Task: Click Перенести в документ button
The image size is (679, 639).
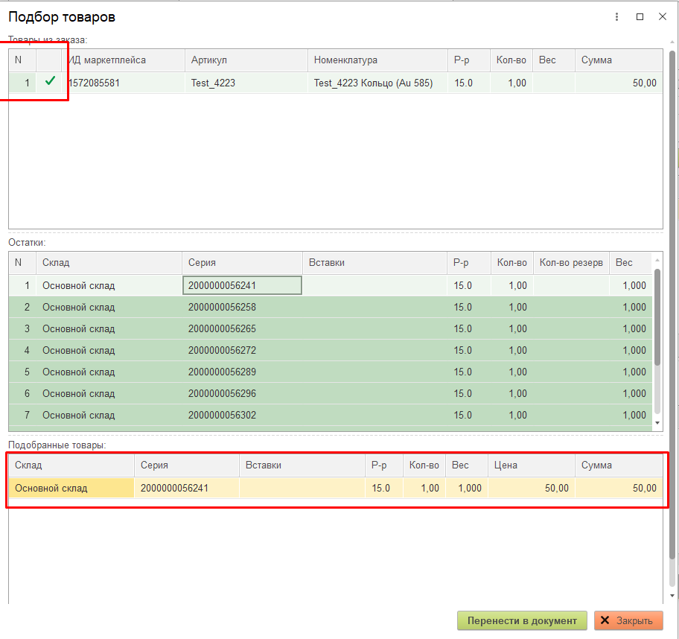Action: coord(522,621)
